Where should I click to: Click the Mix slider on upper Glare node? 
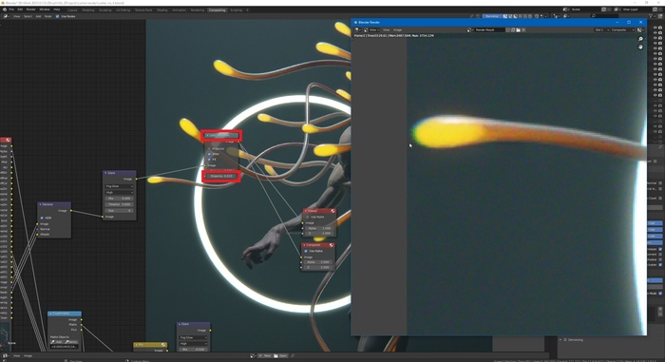tap(119, 199)
